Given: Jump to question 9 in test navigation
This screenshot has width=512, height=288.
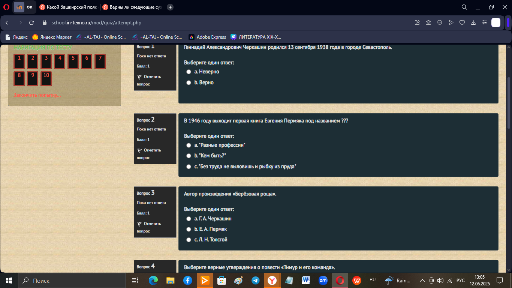Looking at the screenshot, I should coord(33,79).
